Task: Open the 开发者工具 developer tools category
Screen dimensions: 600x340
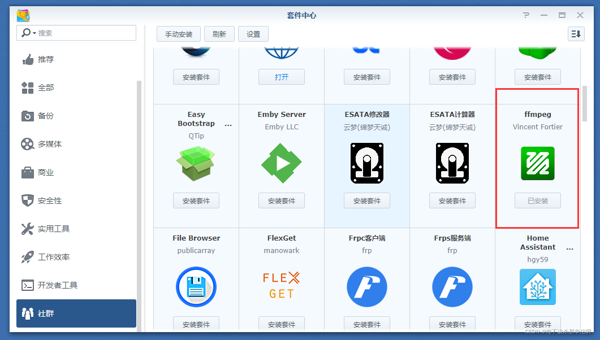Action: click(x=76, y=285)
